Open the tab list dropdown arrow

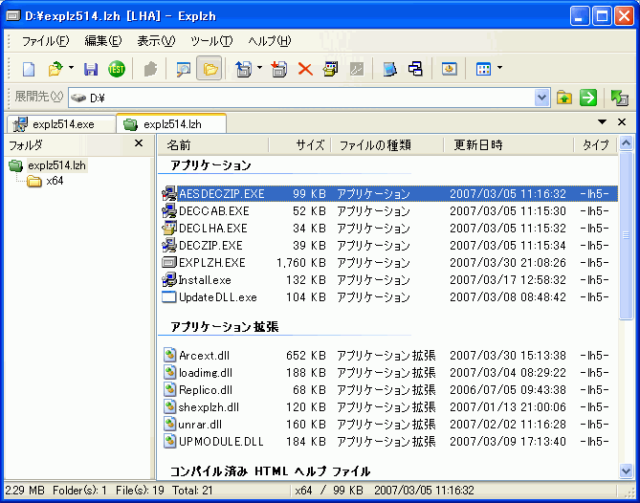point(602,121)
